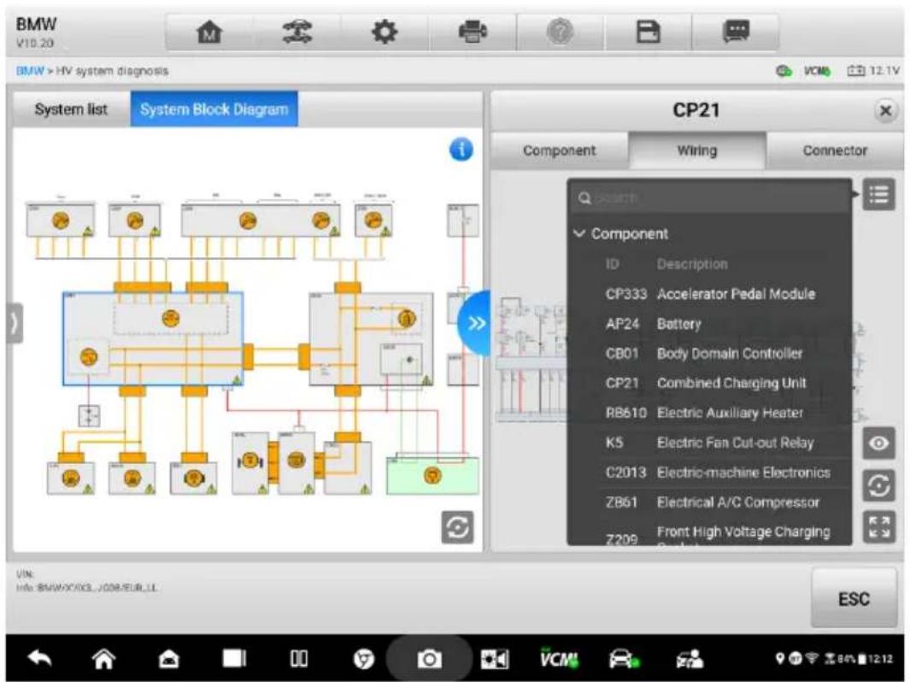Open the component list menu icon
The image size is (910, 682).
pos(878,195)
